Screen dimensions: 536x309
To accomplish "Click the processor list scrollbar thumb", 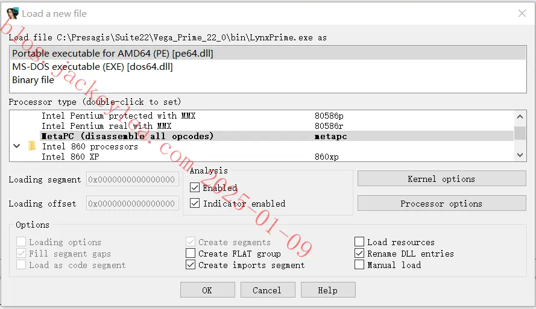I will click(520, 133).
